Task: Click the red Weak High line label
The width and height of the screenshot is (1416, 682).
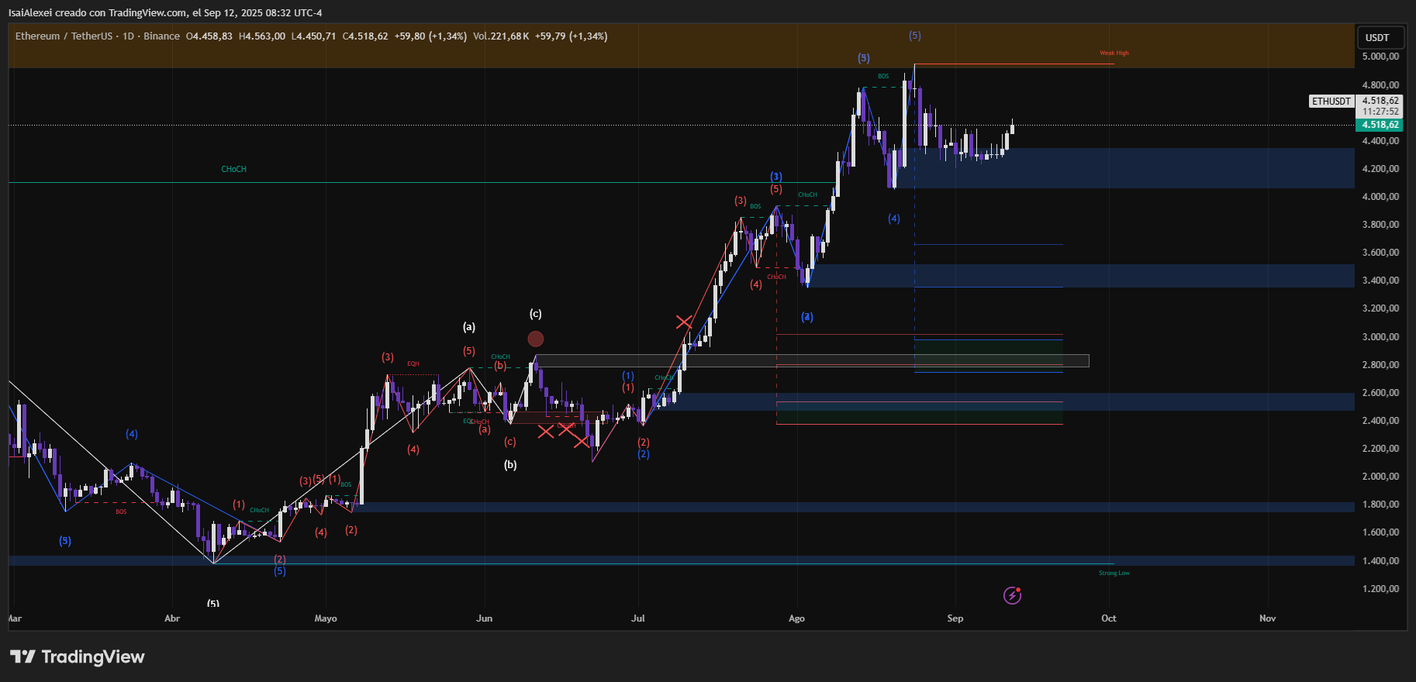Action: tap(1114, 53)
